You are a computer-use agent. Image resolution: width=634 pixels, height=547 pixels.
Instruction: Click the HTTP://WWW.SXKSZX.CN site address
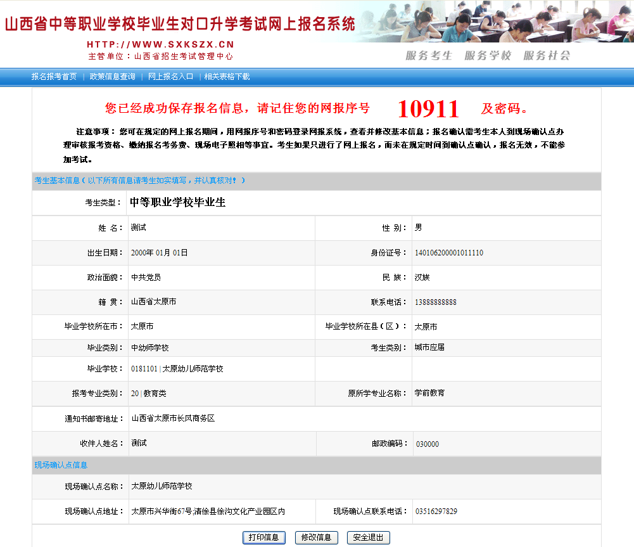point(160,44)
